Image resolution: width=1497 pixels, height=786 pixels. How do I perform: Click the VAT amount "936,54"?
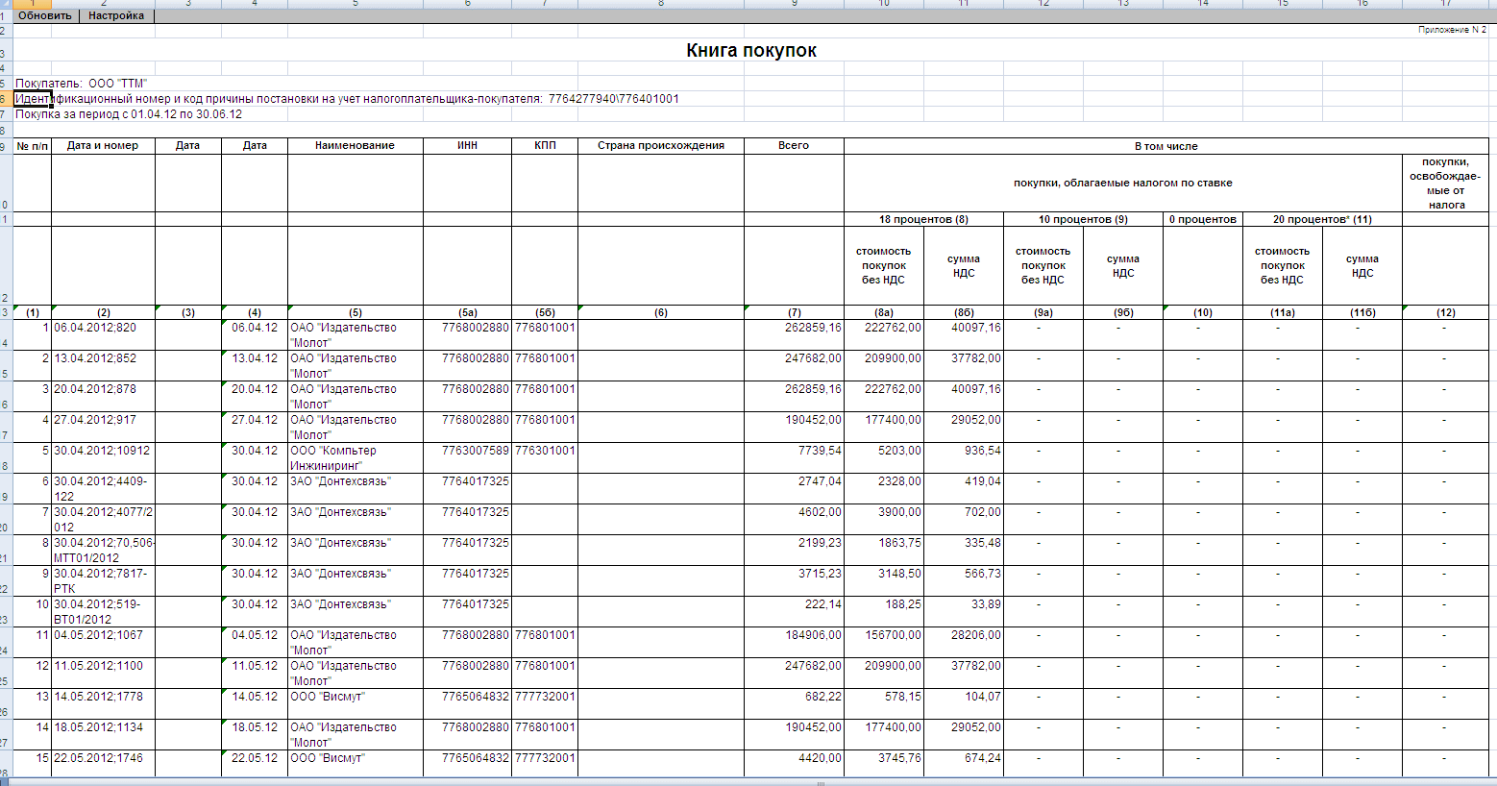pos(963,458)
